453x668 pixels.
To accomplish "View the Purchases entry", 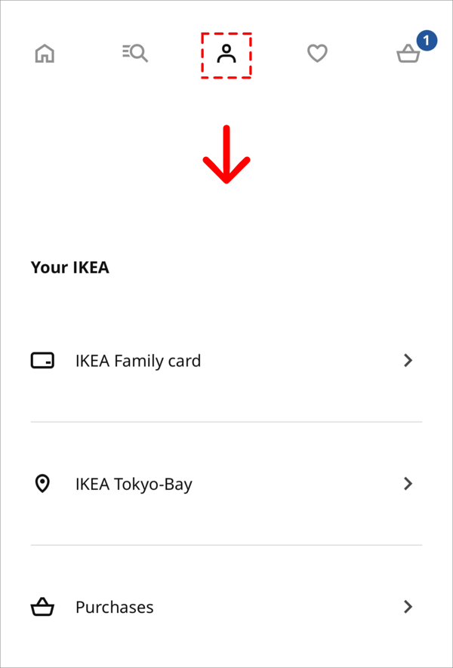I will pos(226,607).
